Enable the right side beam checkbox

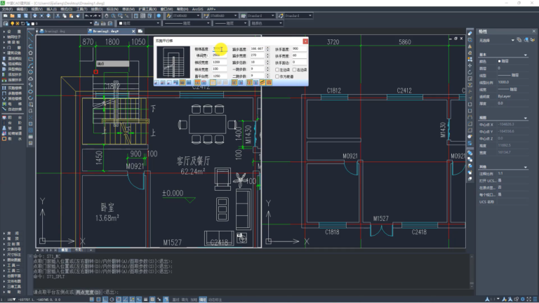click(294, 69)
